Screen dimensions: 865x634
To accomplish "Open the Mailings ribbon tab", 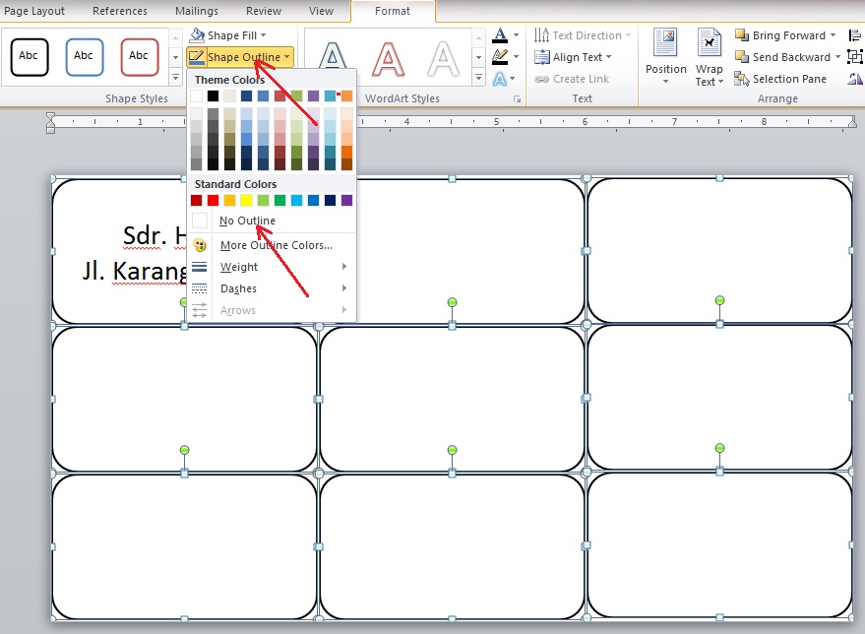I will click(198, 11).
